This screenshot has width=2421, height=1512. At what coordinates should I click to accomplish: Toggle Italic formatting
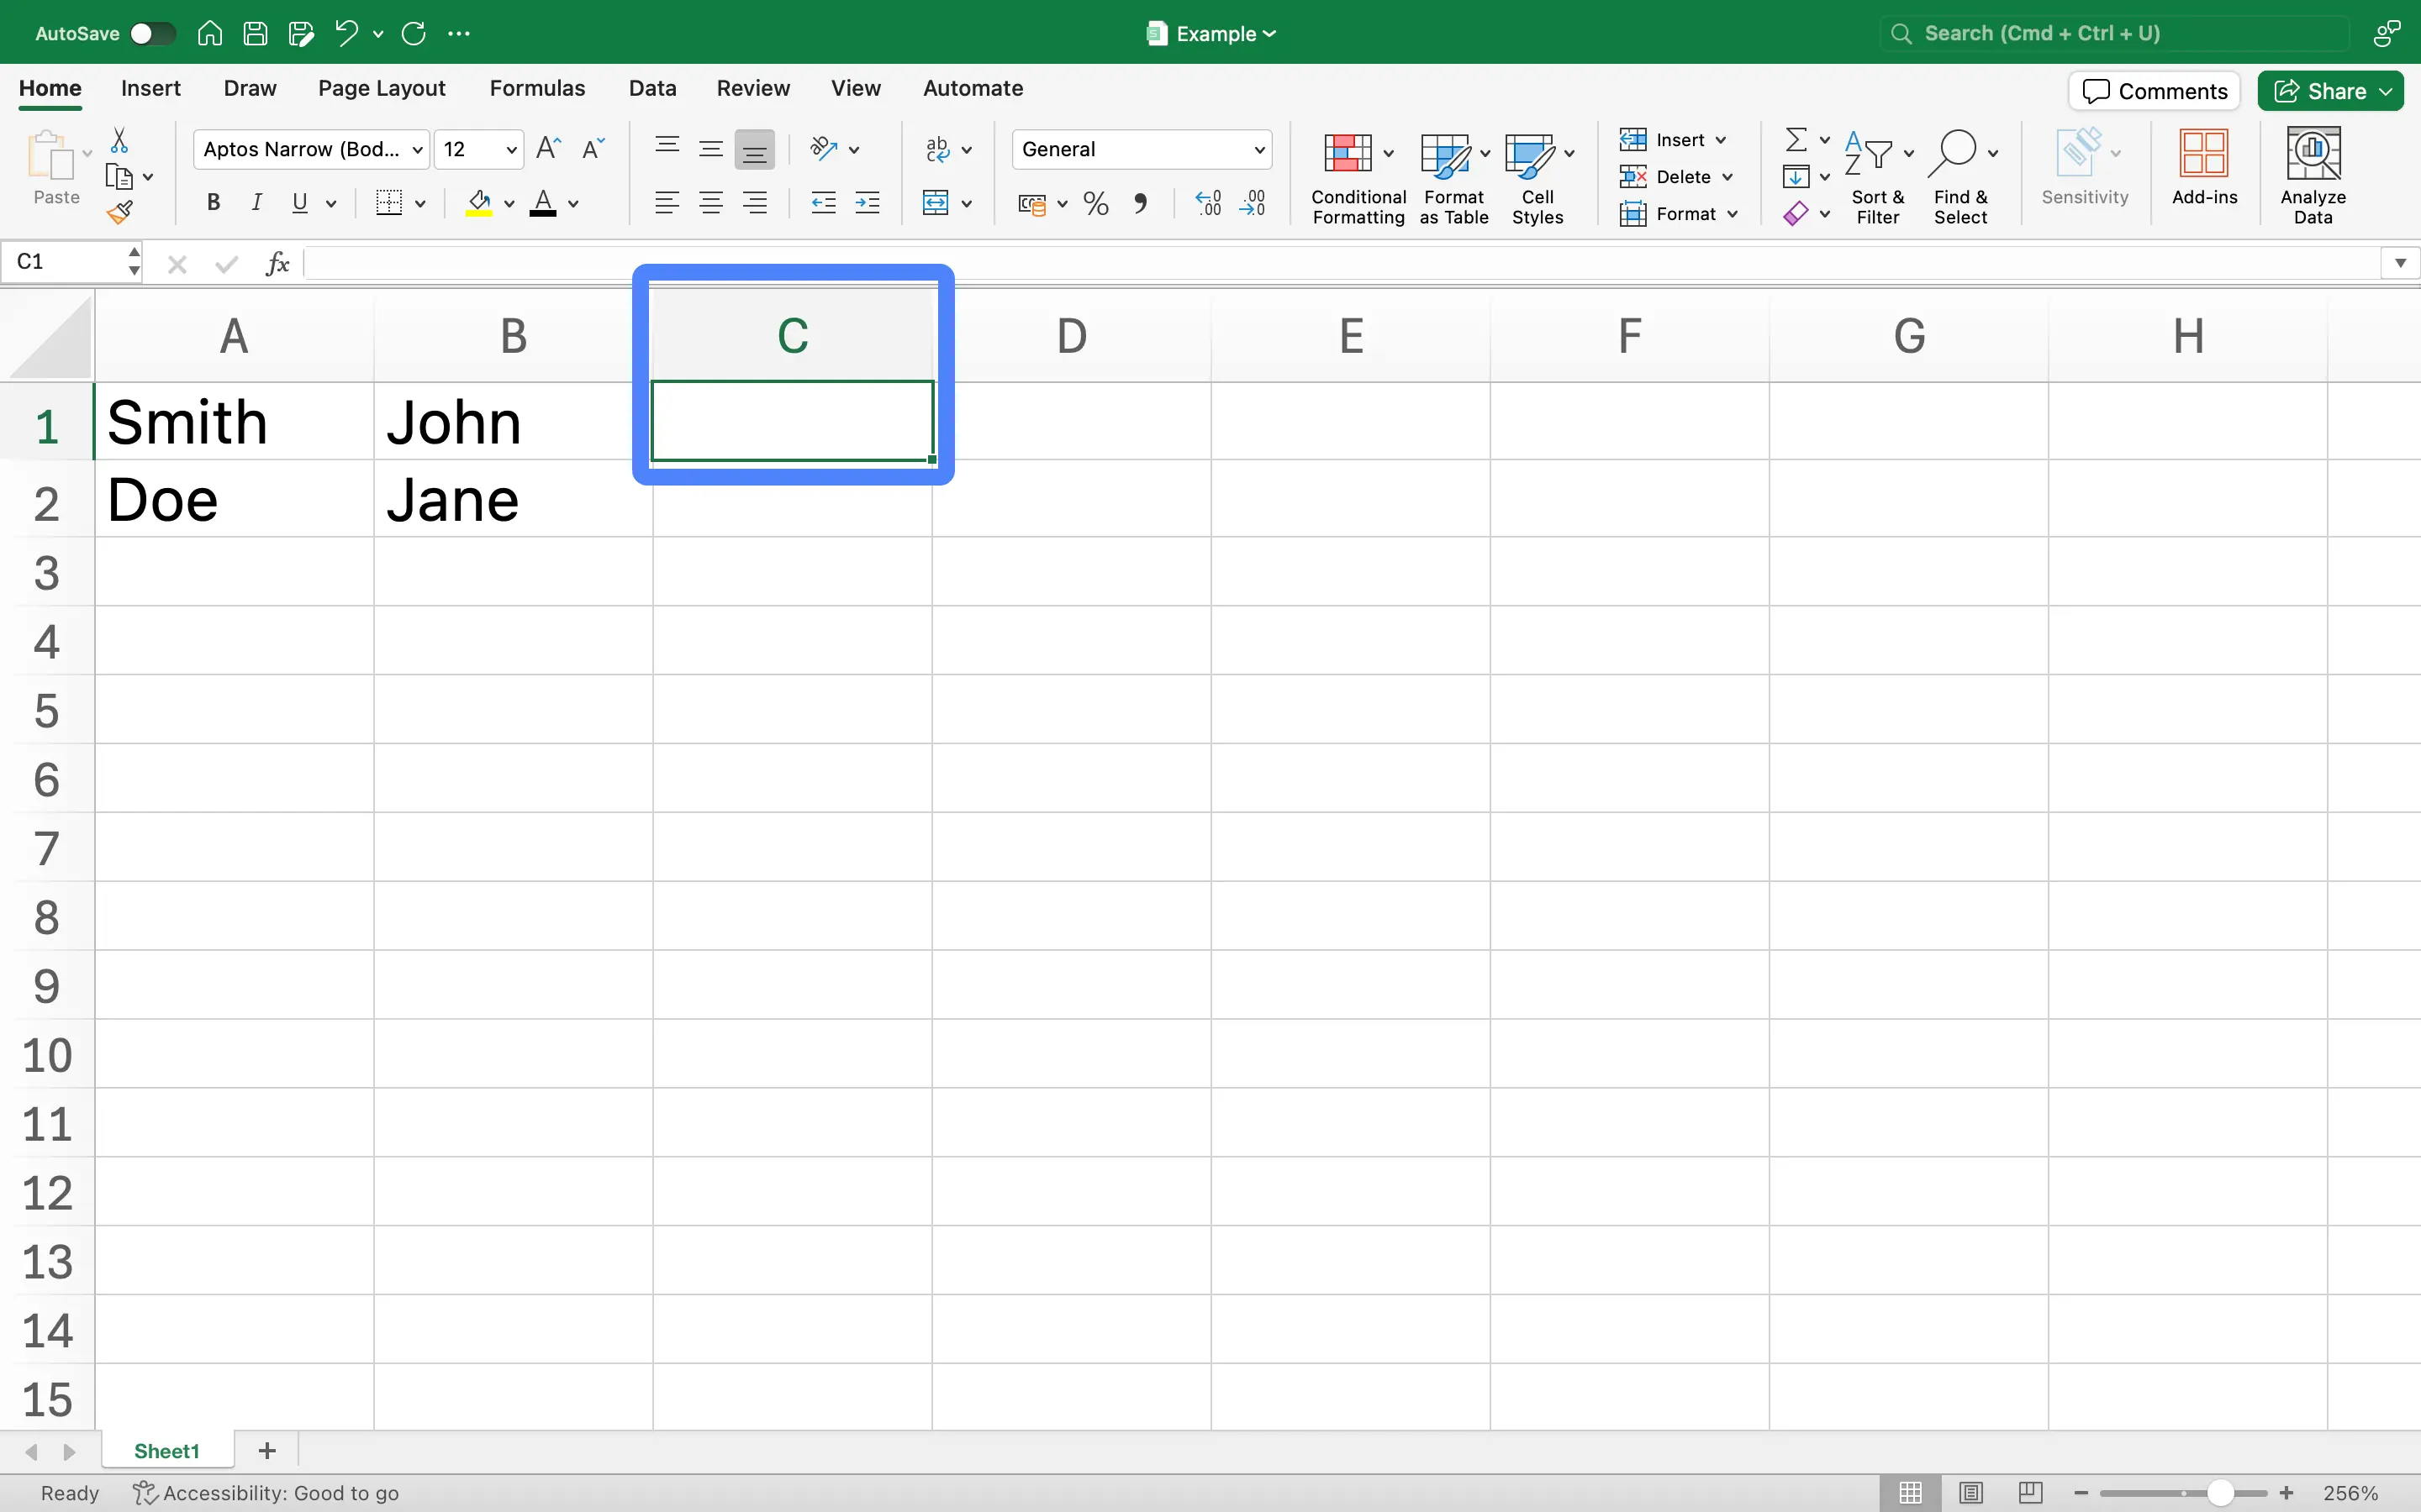[257, 203]
